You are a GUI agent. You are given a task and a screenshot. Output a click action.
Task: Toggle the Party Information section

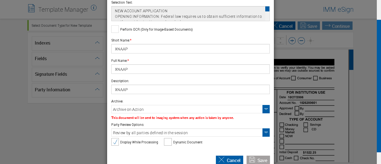point(97,90)
